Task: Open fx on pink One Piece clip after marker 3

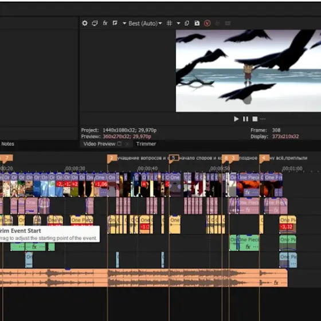Action: pos(248,210)
